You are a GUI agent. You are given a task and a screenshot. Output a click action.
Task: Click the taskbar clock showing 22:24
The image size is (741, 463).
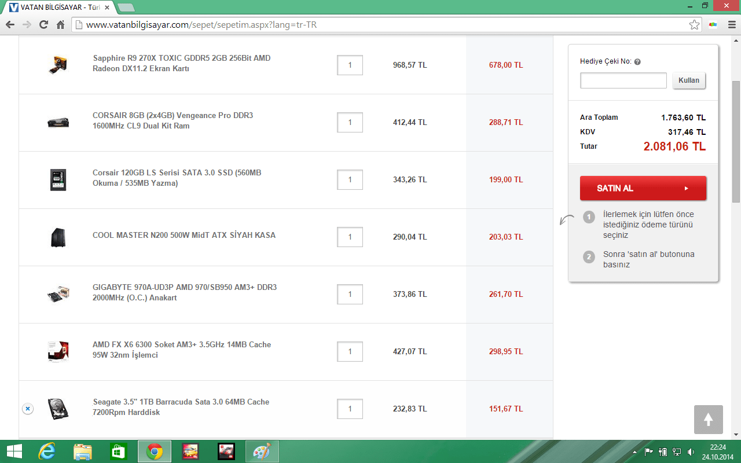(x=718, y=451)
